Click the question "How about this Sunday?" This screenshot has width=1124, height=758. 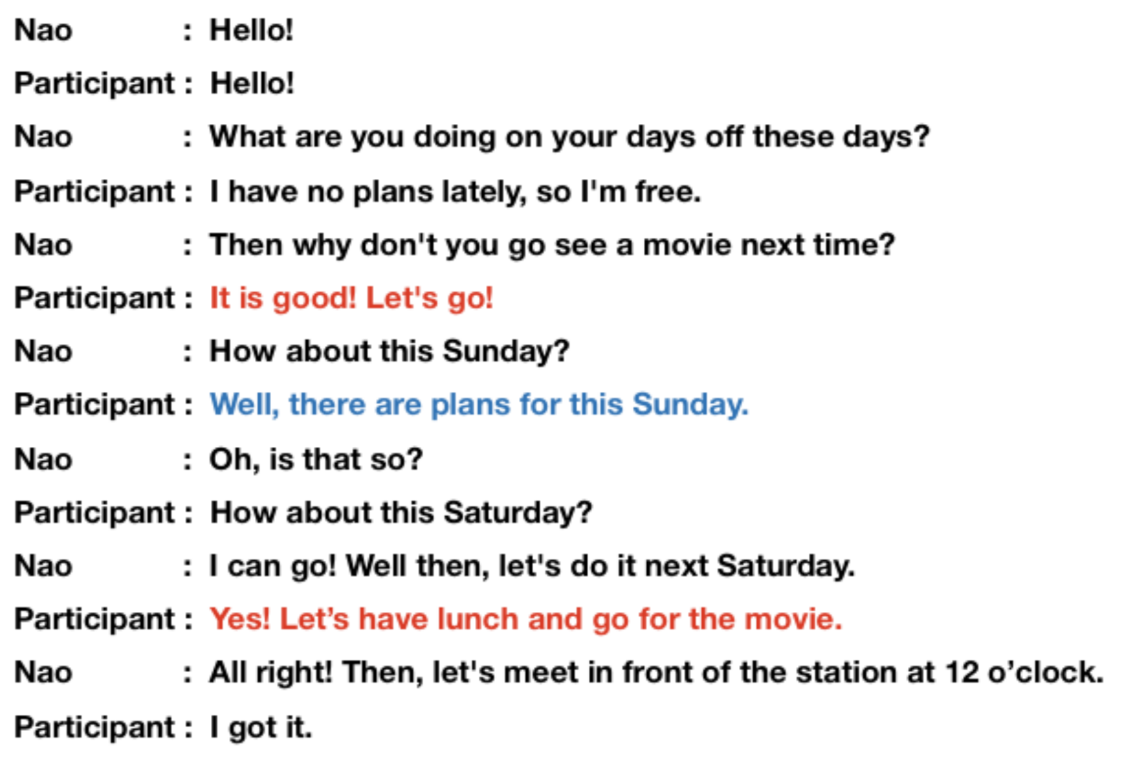click(x=389, y=351)
